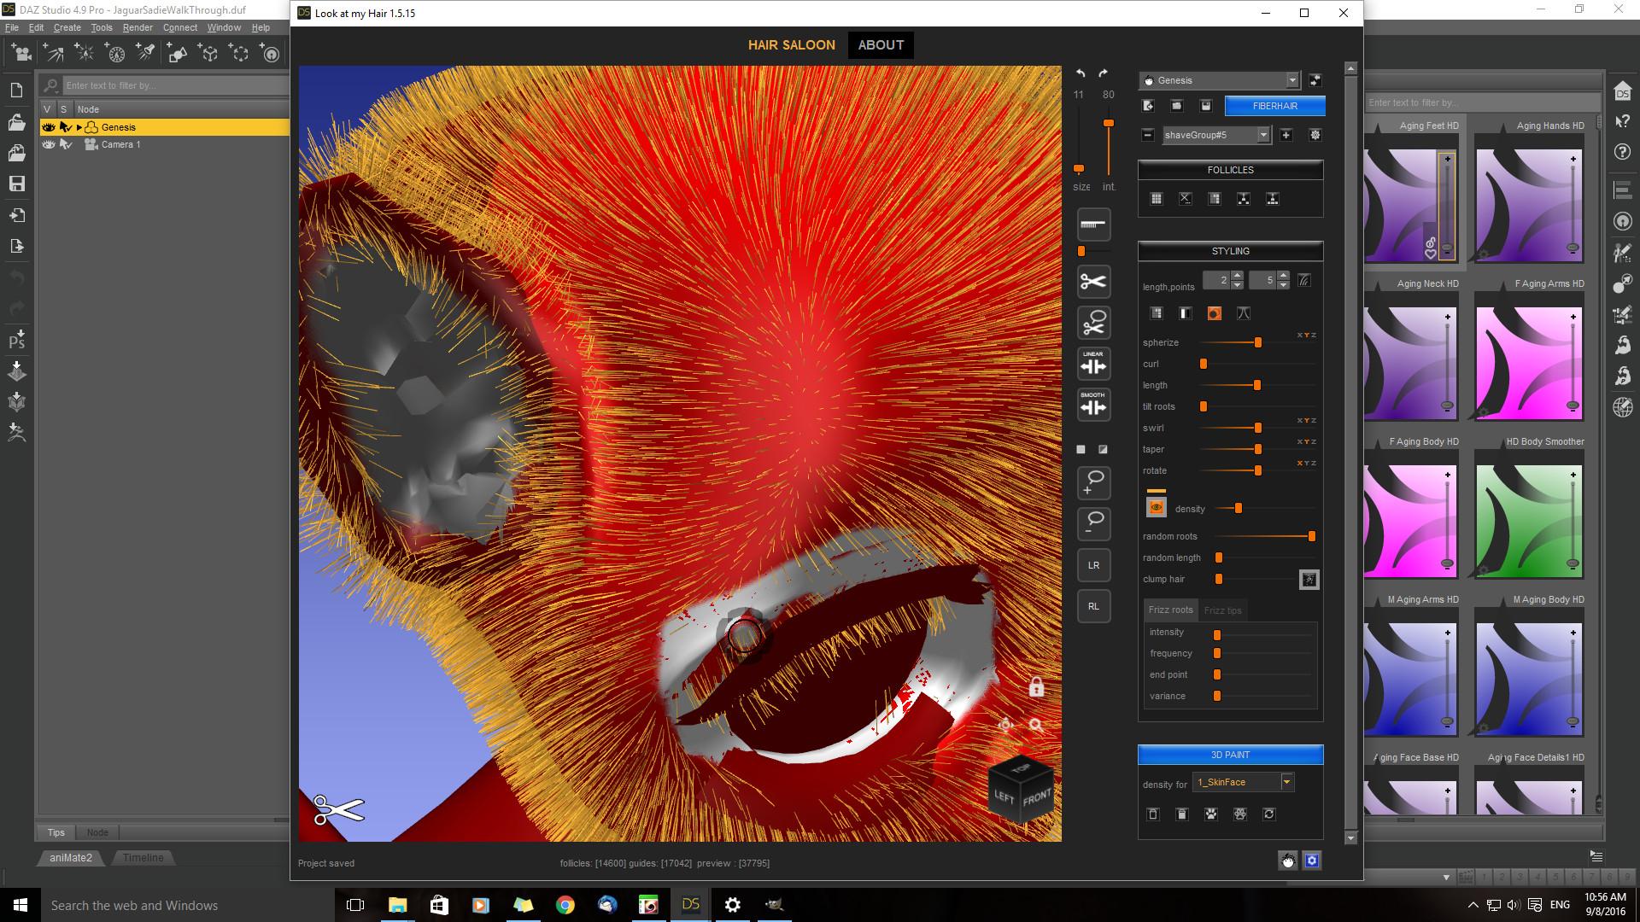Click the FIBERHAIR button

click(x=1274, y=106)
